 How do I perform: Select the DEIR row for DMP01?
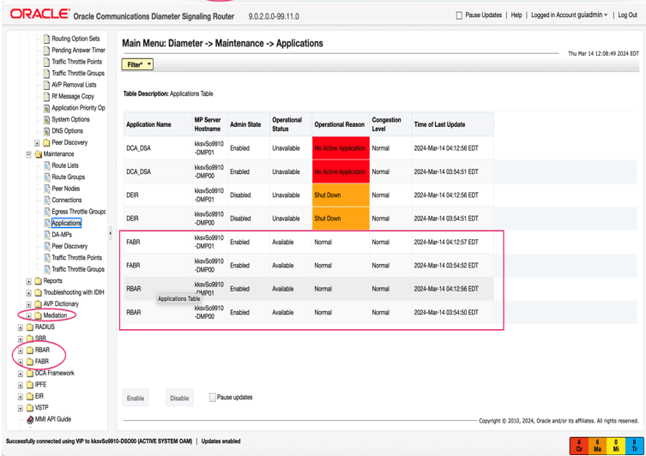click(309, 195)
